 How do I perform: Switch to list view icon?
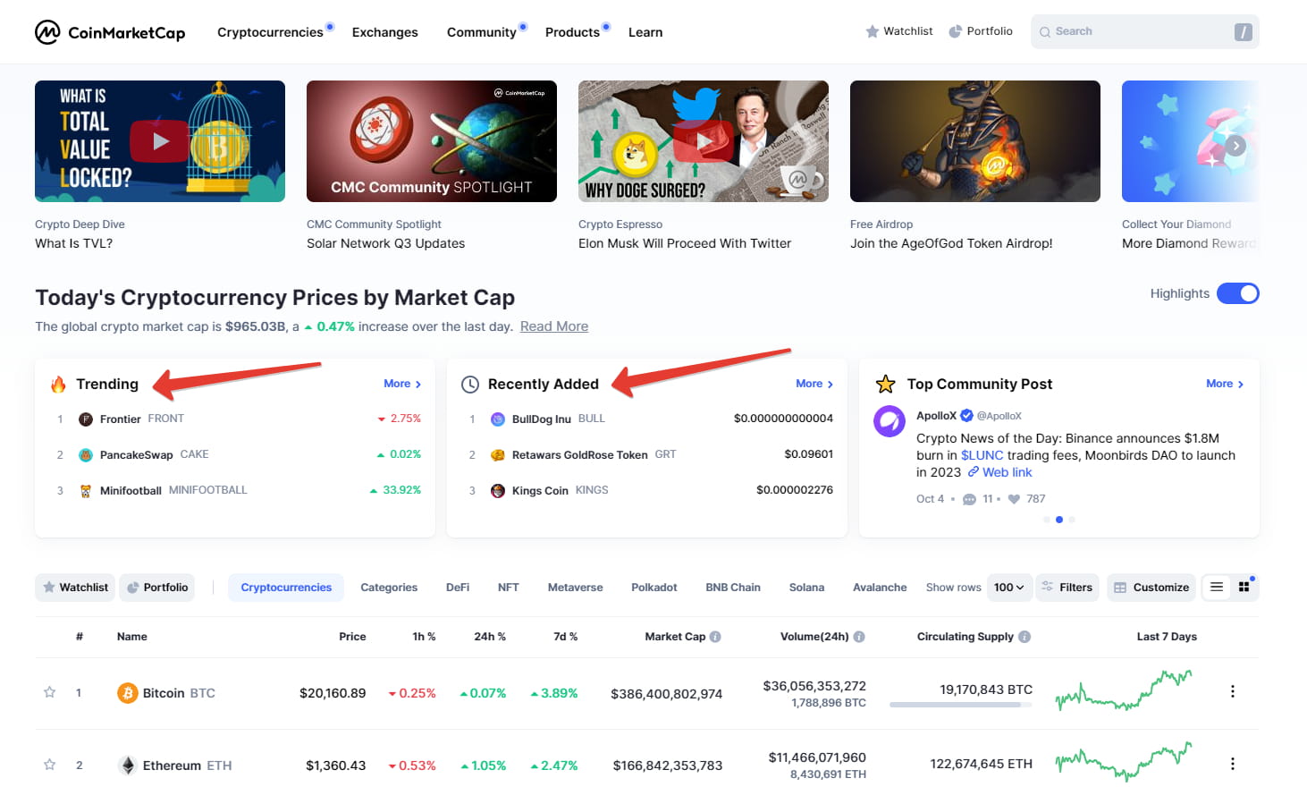click(1217, 587)
